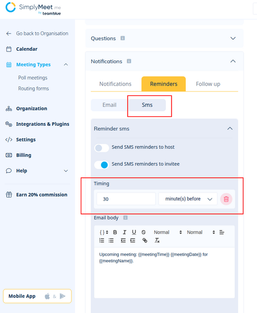Insert a numbered list in editor

click(x=102, y=240)
